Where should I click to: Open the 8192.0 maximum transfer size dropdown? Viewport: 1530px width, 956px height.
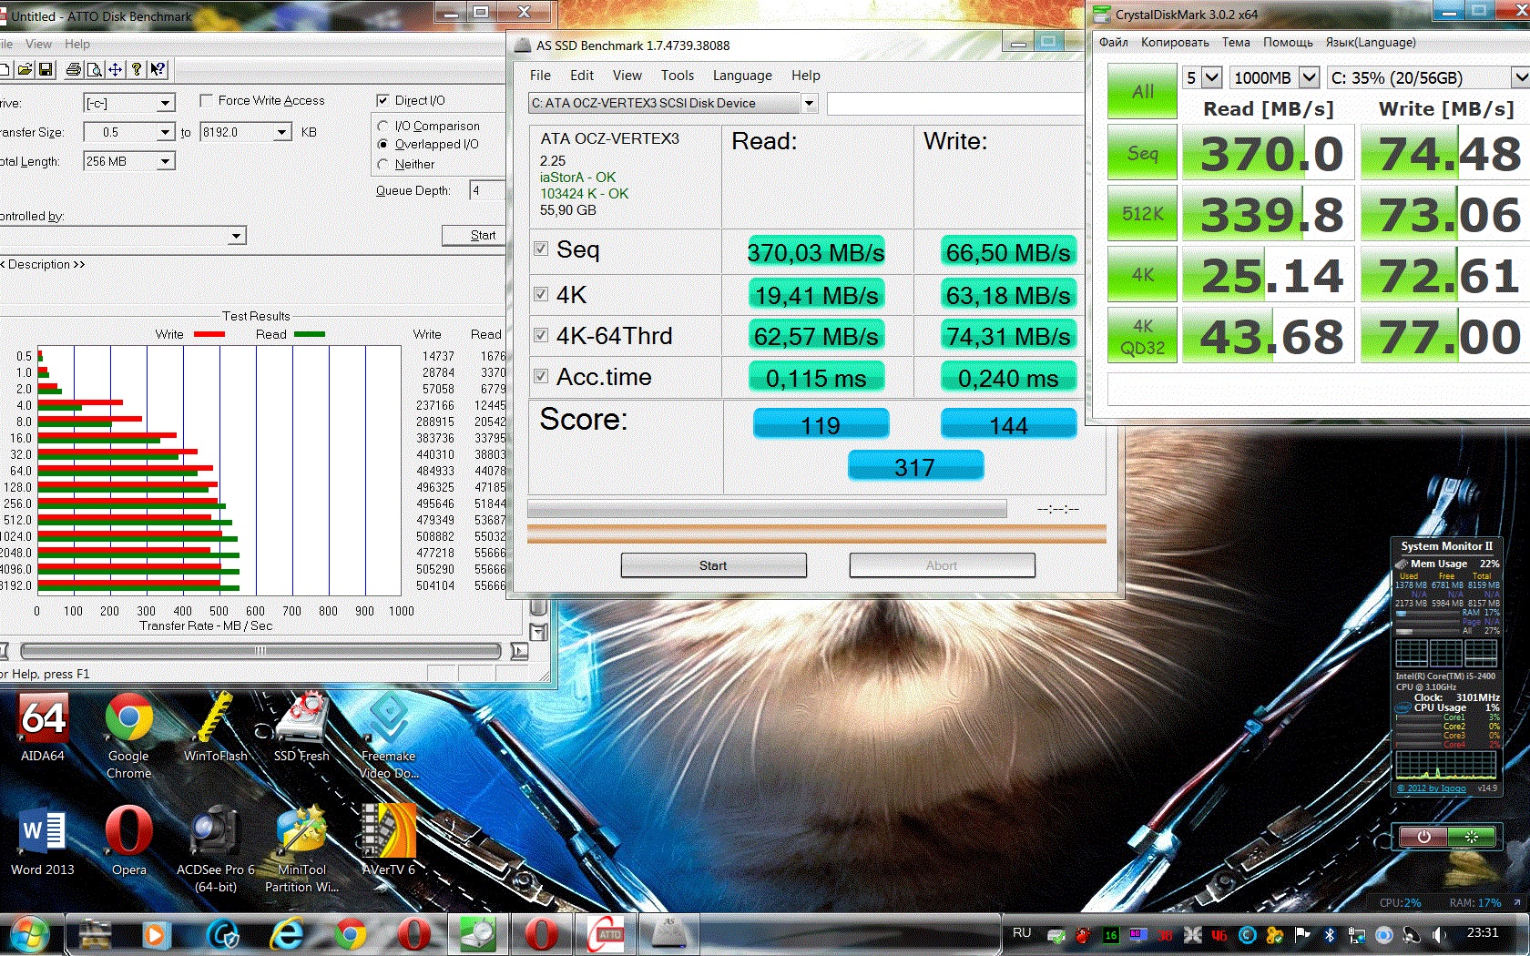point(246,132)
